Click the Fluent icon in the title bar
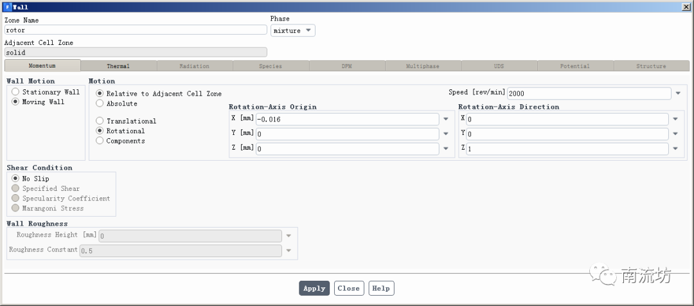The height and width of the screenshot is (306, 694). coord(7,7)
